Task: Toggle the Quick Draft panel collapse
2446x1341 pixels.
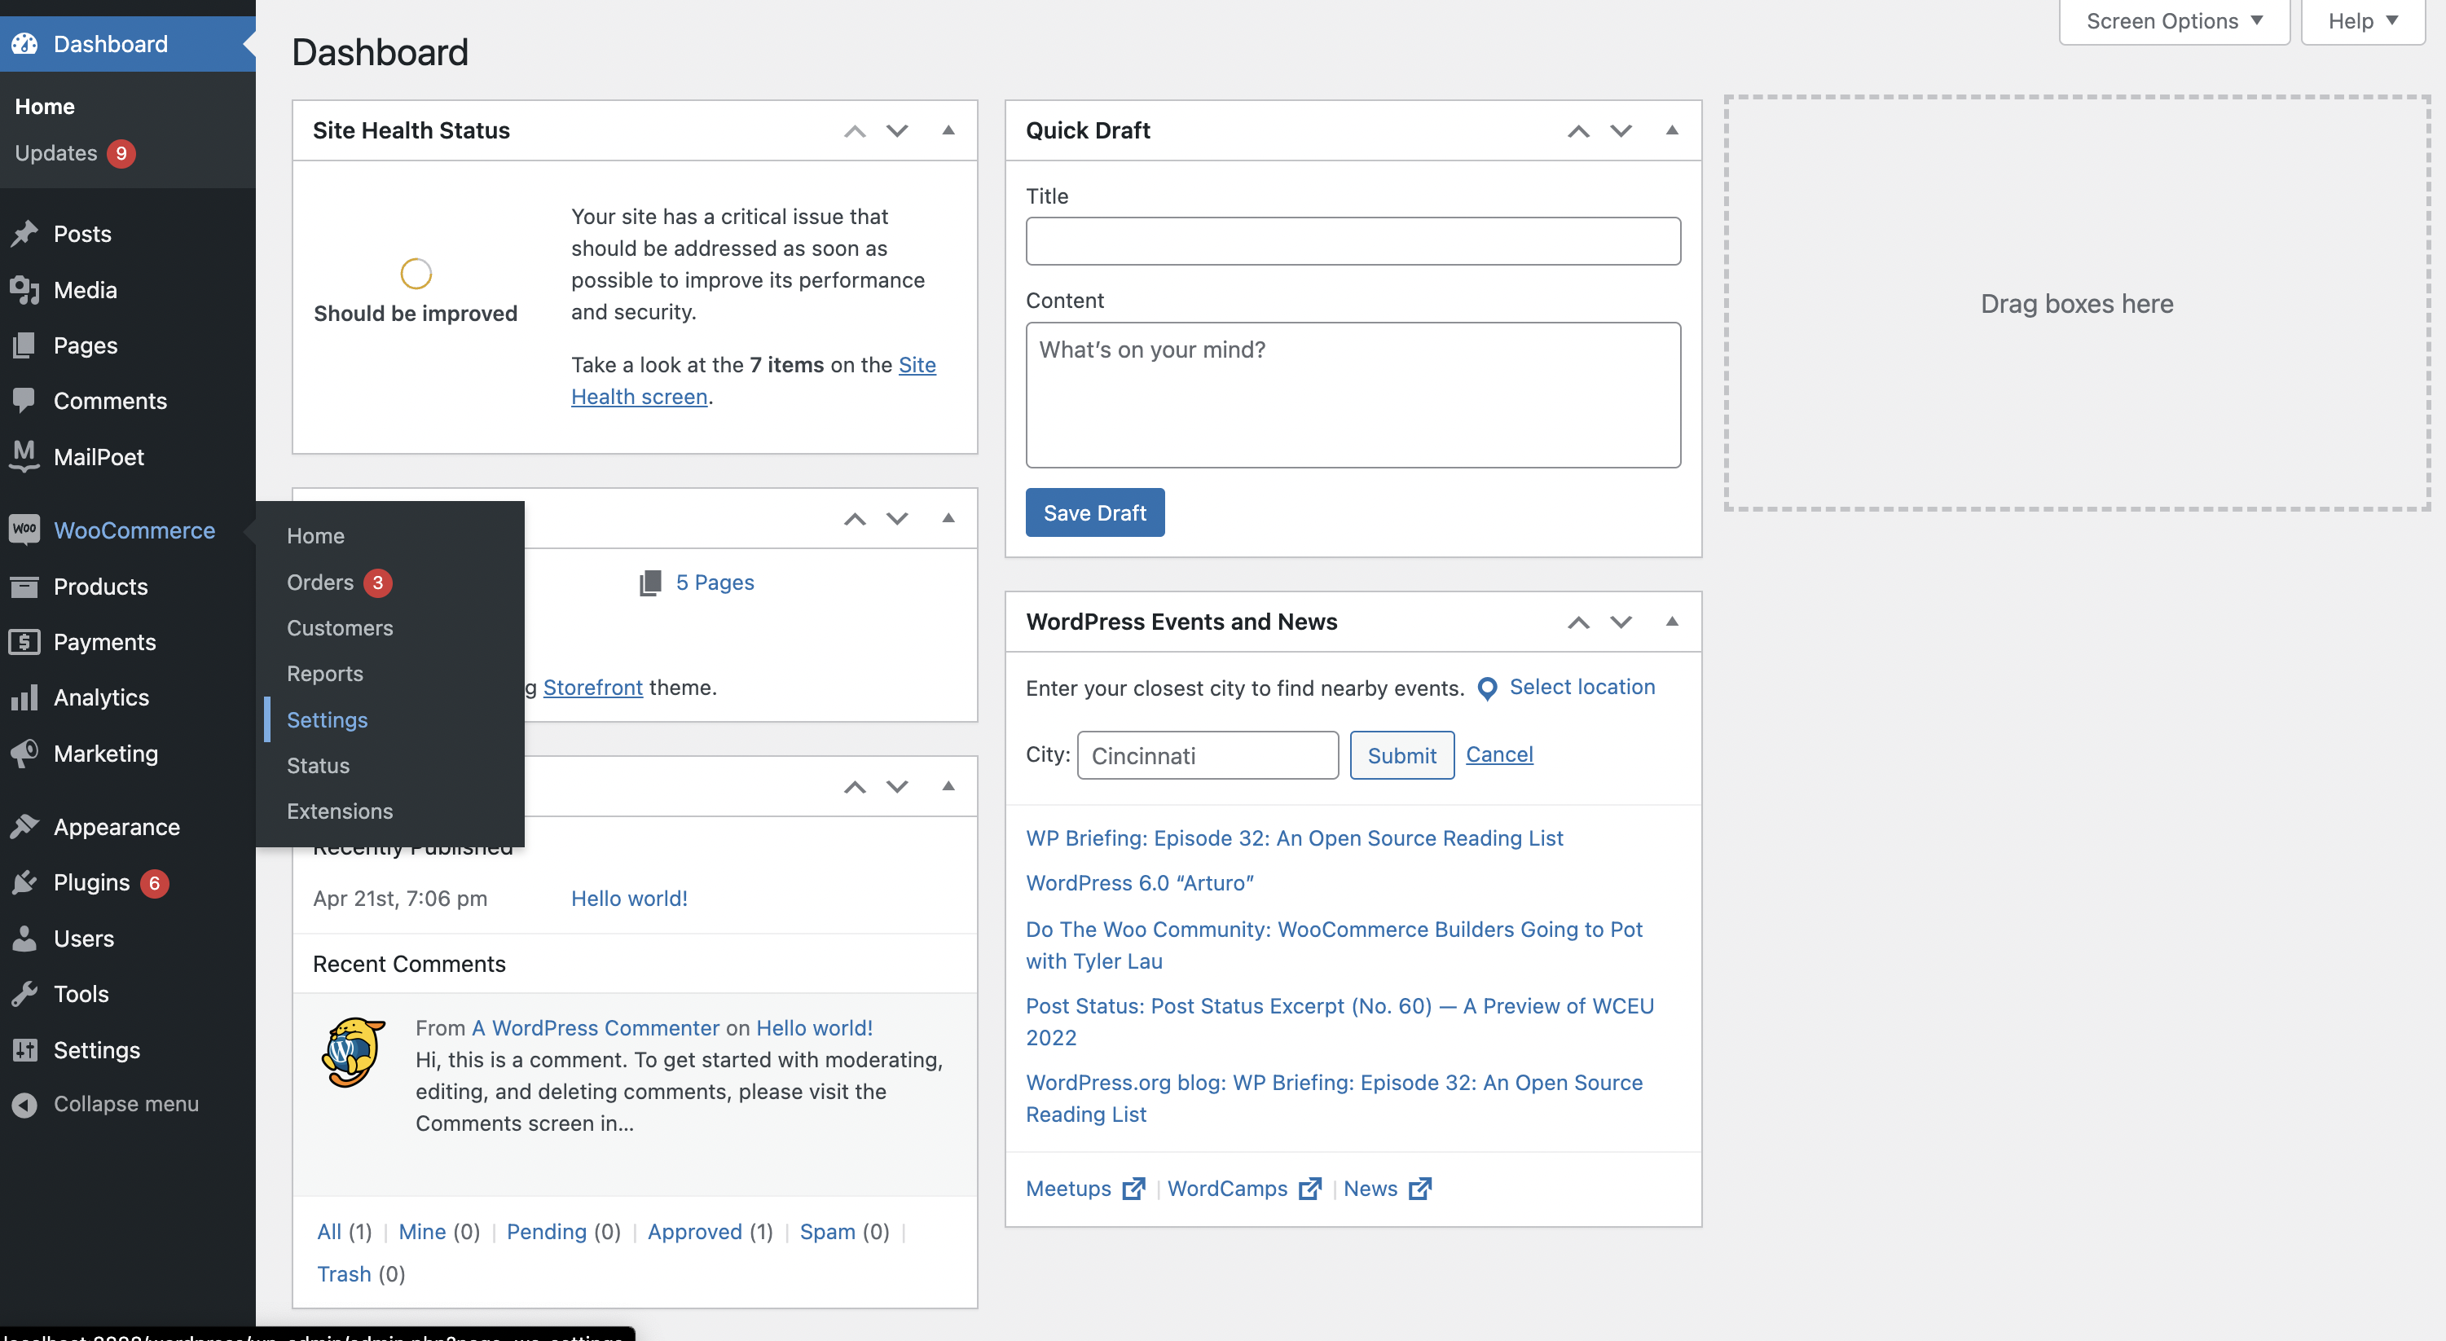Action: (x=1671, y=130)
